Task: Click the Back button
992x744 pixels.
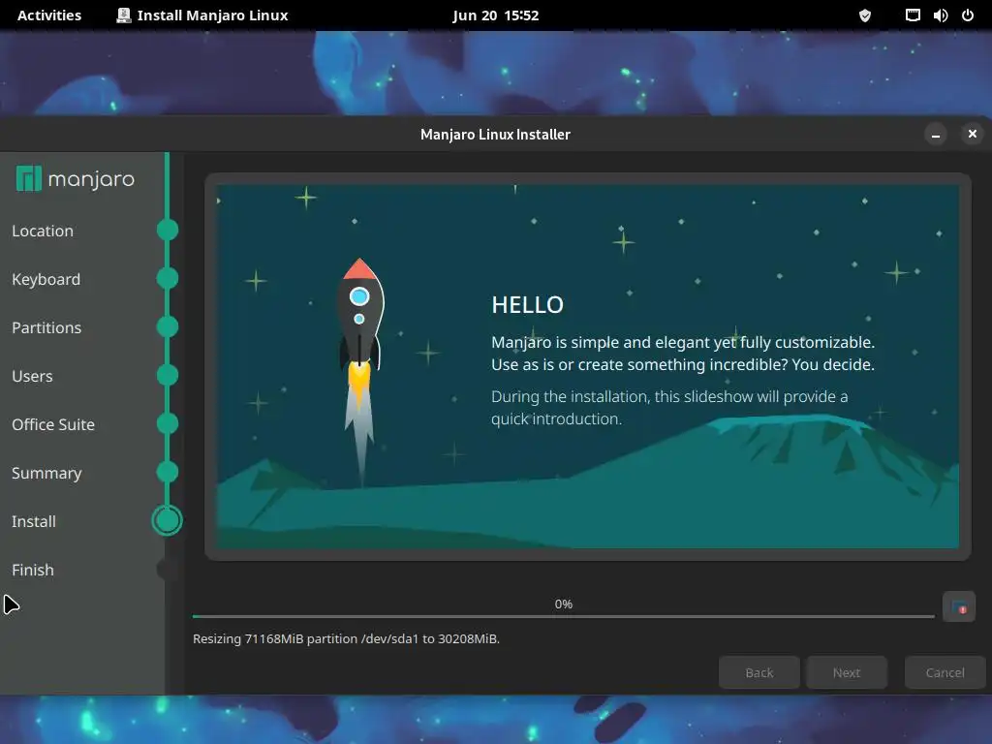Action: [x=759, y=672]
